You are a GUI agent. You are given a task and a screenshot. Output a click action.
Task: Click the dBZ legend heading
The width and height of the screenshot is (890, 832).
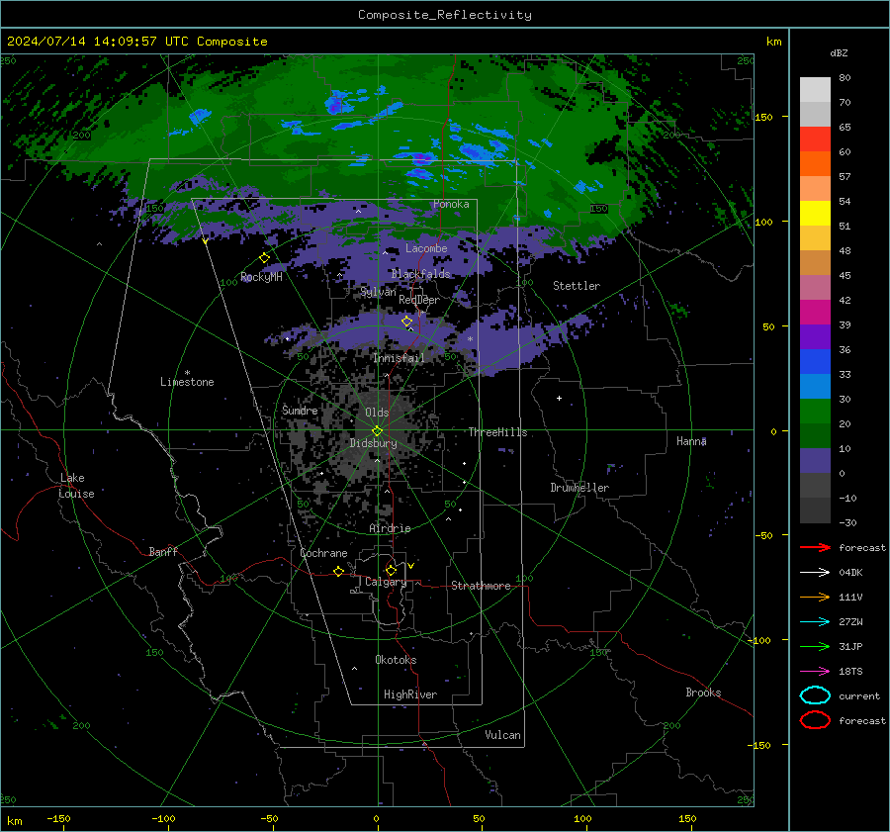click(x=839, y=52)
